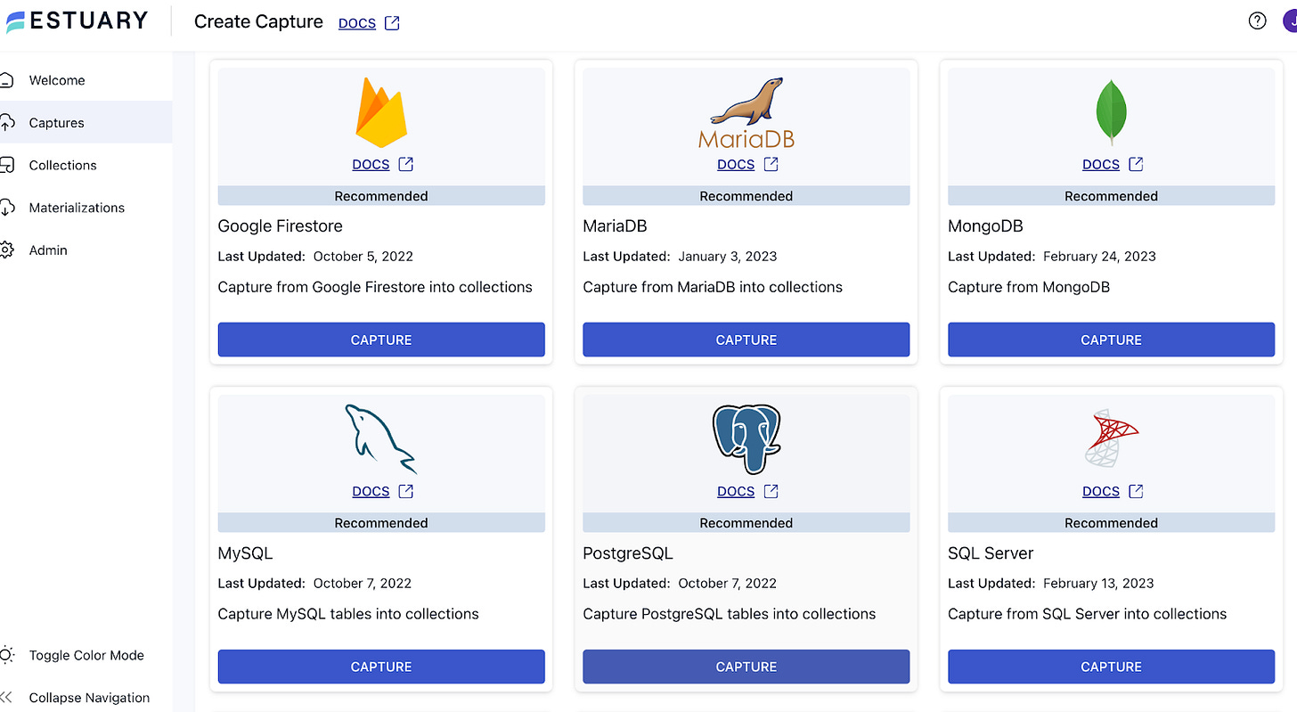Select Captures in the sidebar
Viewport: 1297px width, 712px height.
pos(56,123)
